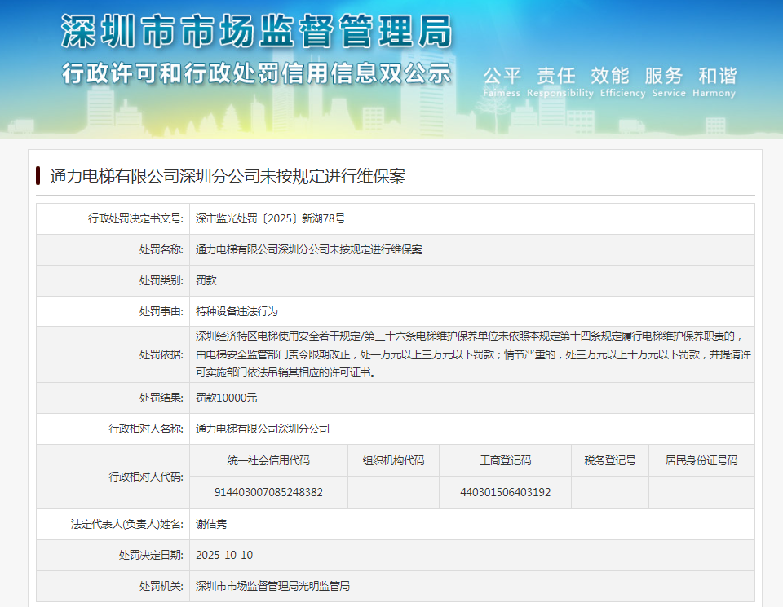Click the 特种设备违法行为 penalty reason

coord(237,311)
